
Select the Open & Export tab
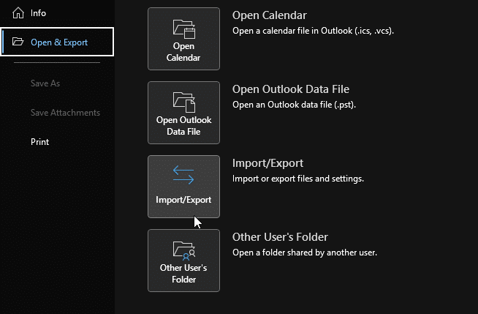pyautogui.click(x=58, y=42)
